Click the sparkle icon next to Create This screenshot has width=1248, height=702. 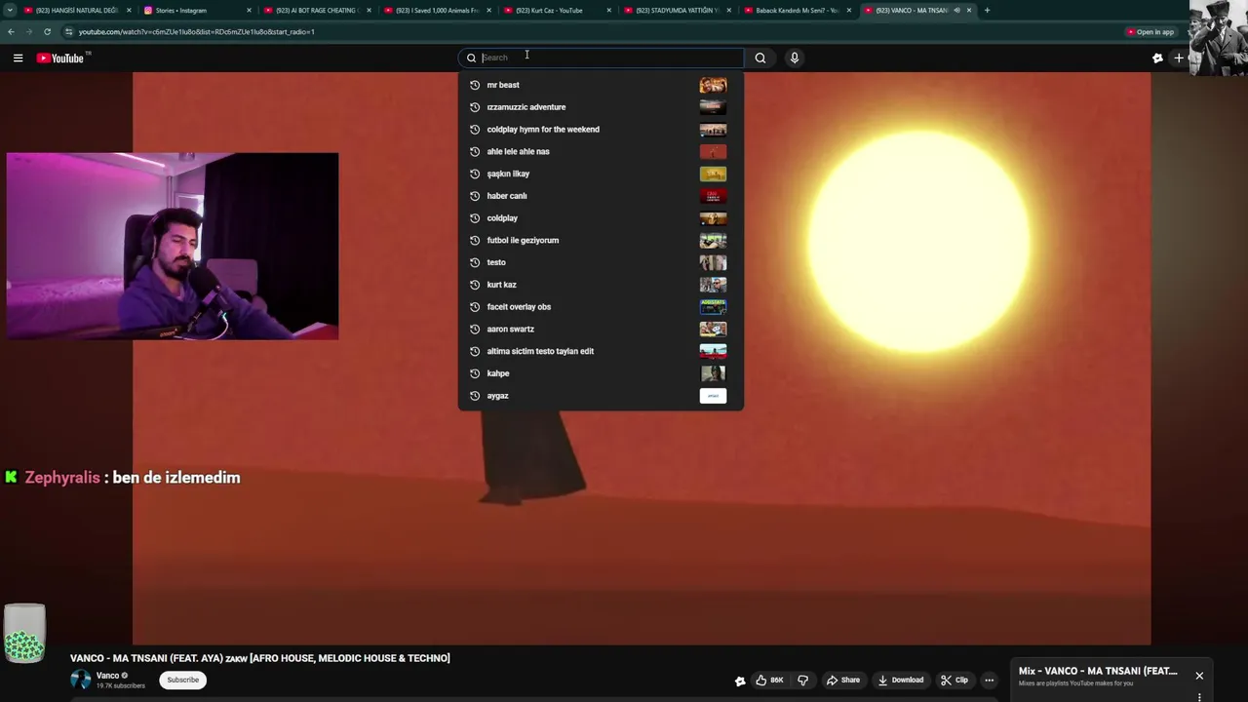(x=1157, y=58)
